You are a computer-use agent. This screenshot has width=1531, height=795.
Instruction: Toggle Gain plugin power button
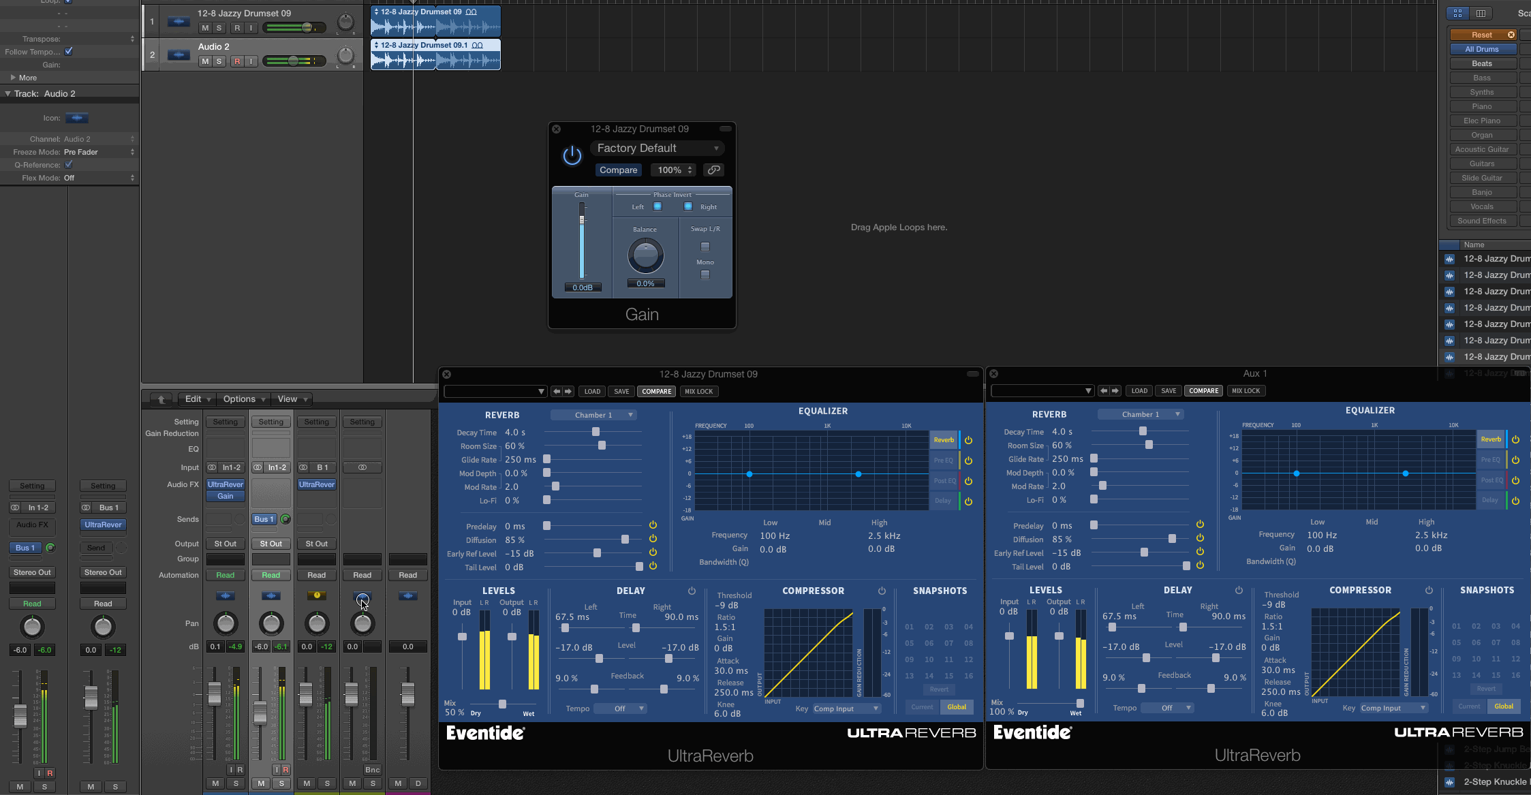[x=572, y=156]
